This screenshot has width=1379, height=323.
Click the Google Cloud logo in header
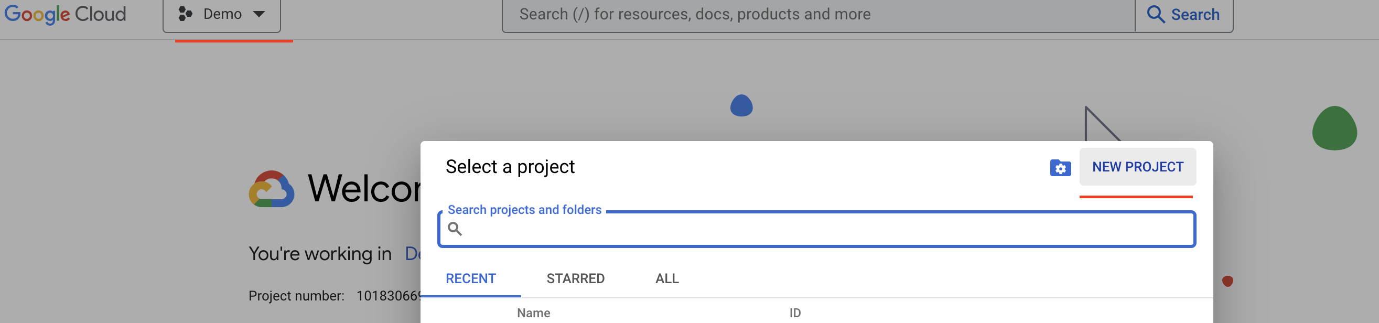pyautogui.click(x=66, y=14)
